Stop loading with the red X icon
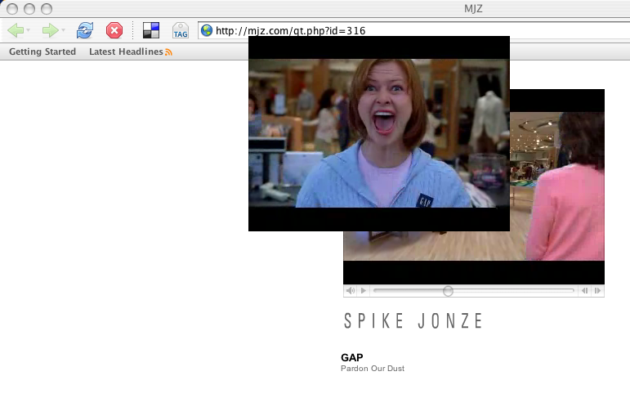This screenshot has width=630, height=394. click(x=114, y=30)
